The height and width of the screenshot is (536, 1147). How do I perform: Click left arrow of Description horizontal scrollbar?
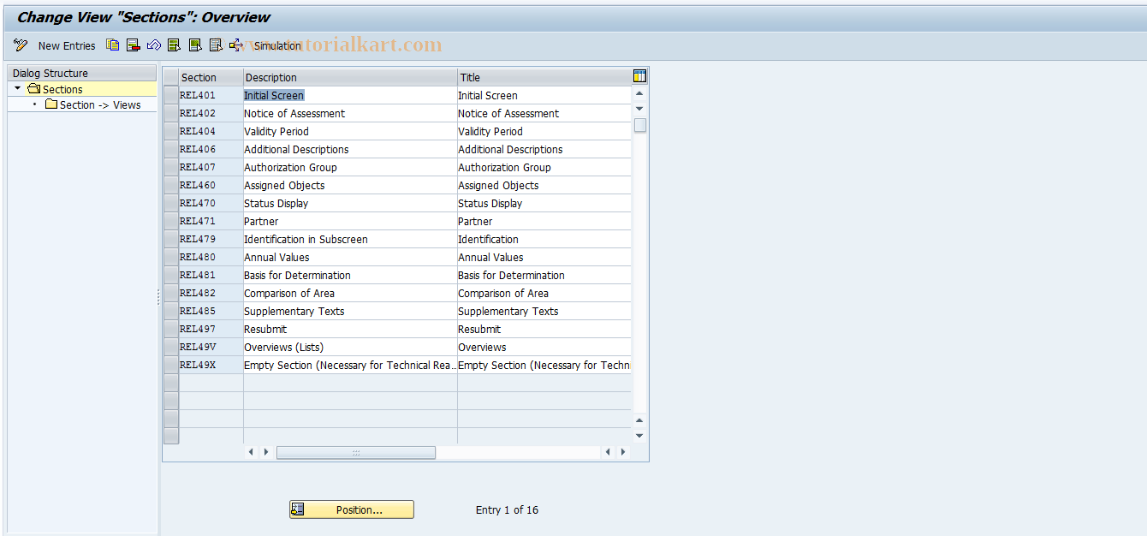[251, 452]
